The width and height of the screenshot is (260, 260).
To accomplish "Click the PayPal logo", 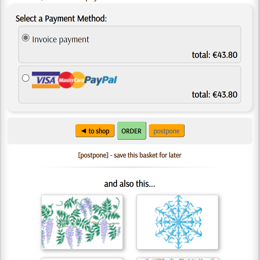I will [101, 80].
